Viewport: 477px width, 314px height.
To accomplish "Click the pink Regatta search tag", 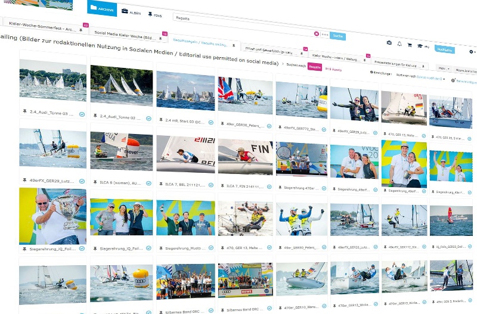I will click(315, 67).
